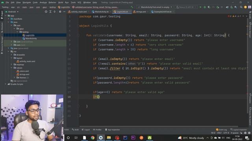Image resolution: width=252 pixels, height=141 pixels.
Task: Open Search Everywhere magnifier icon
Action: (241, 7)
